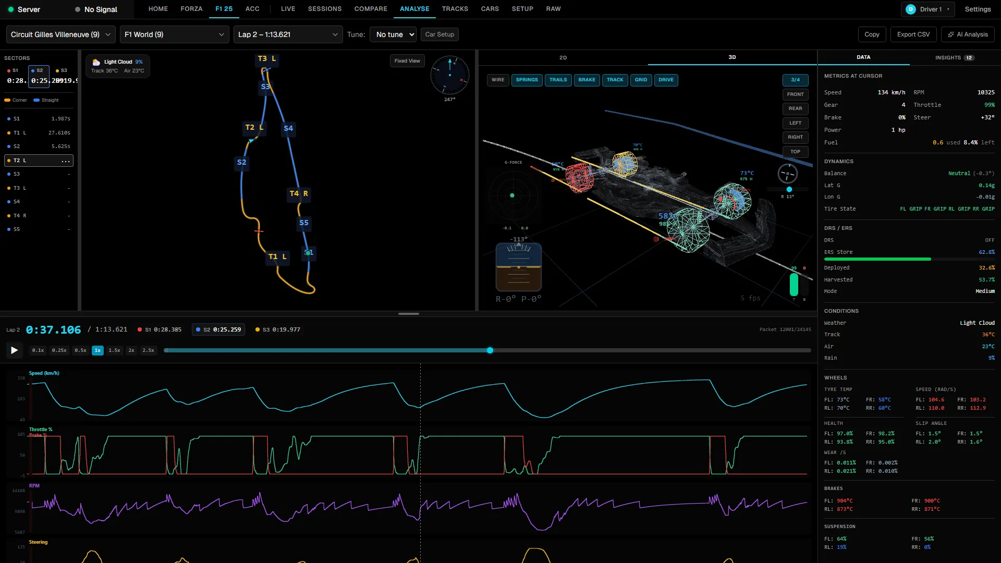The image size is (1001, 563).
Task: Click the S5 sector marker on map
Action: [x=304, y=223]
